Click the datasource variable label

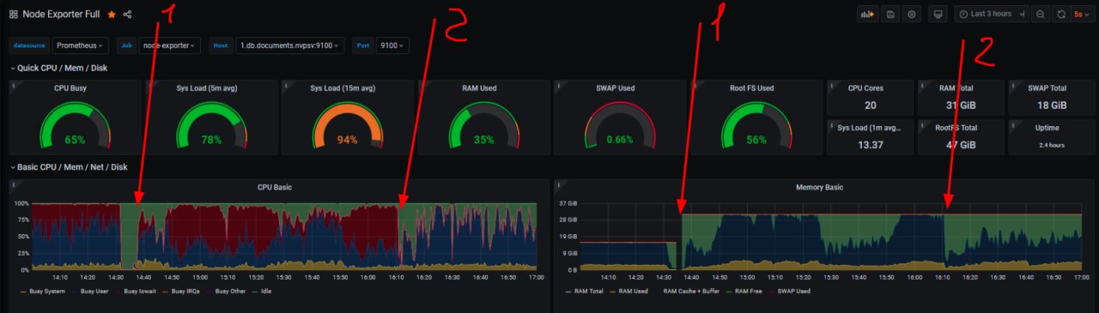point(29,45)
